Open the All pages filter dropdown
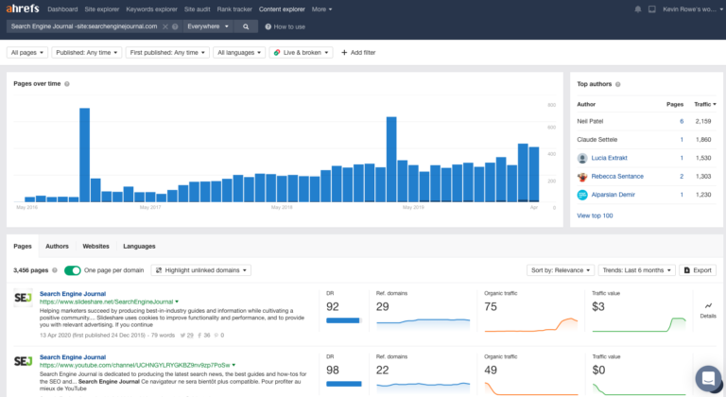The height and width of the screenshot is (397, 726). 27,53
